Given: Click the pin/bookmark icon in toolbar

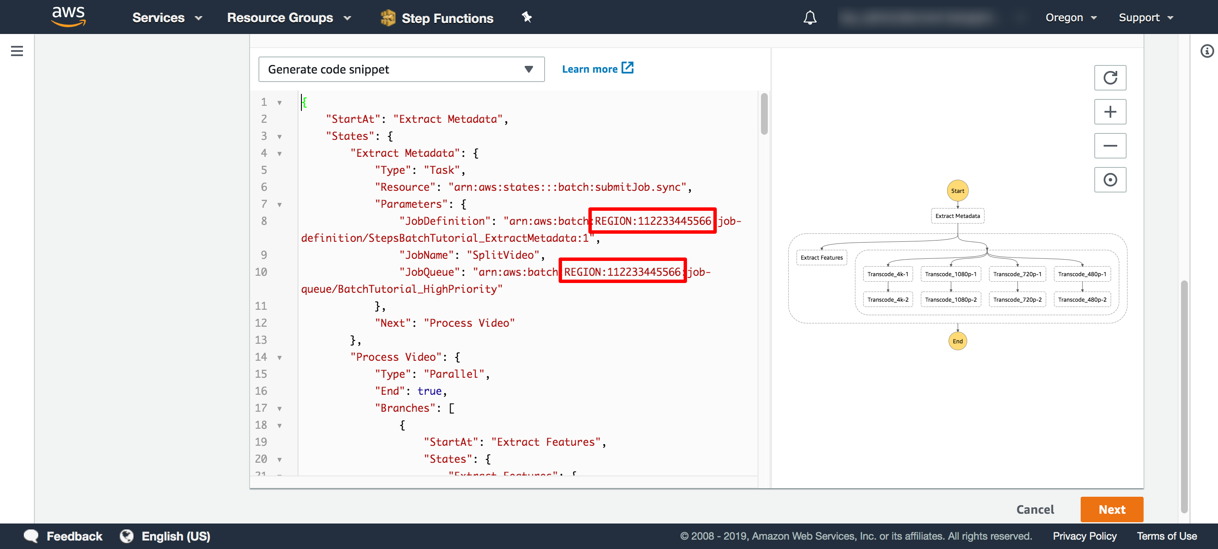Looking at the screenshot, I should coord(527,18).
